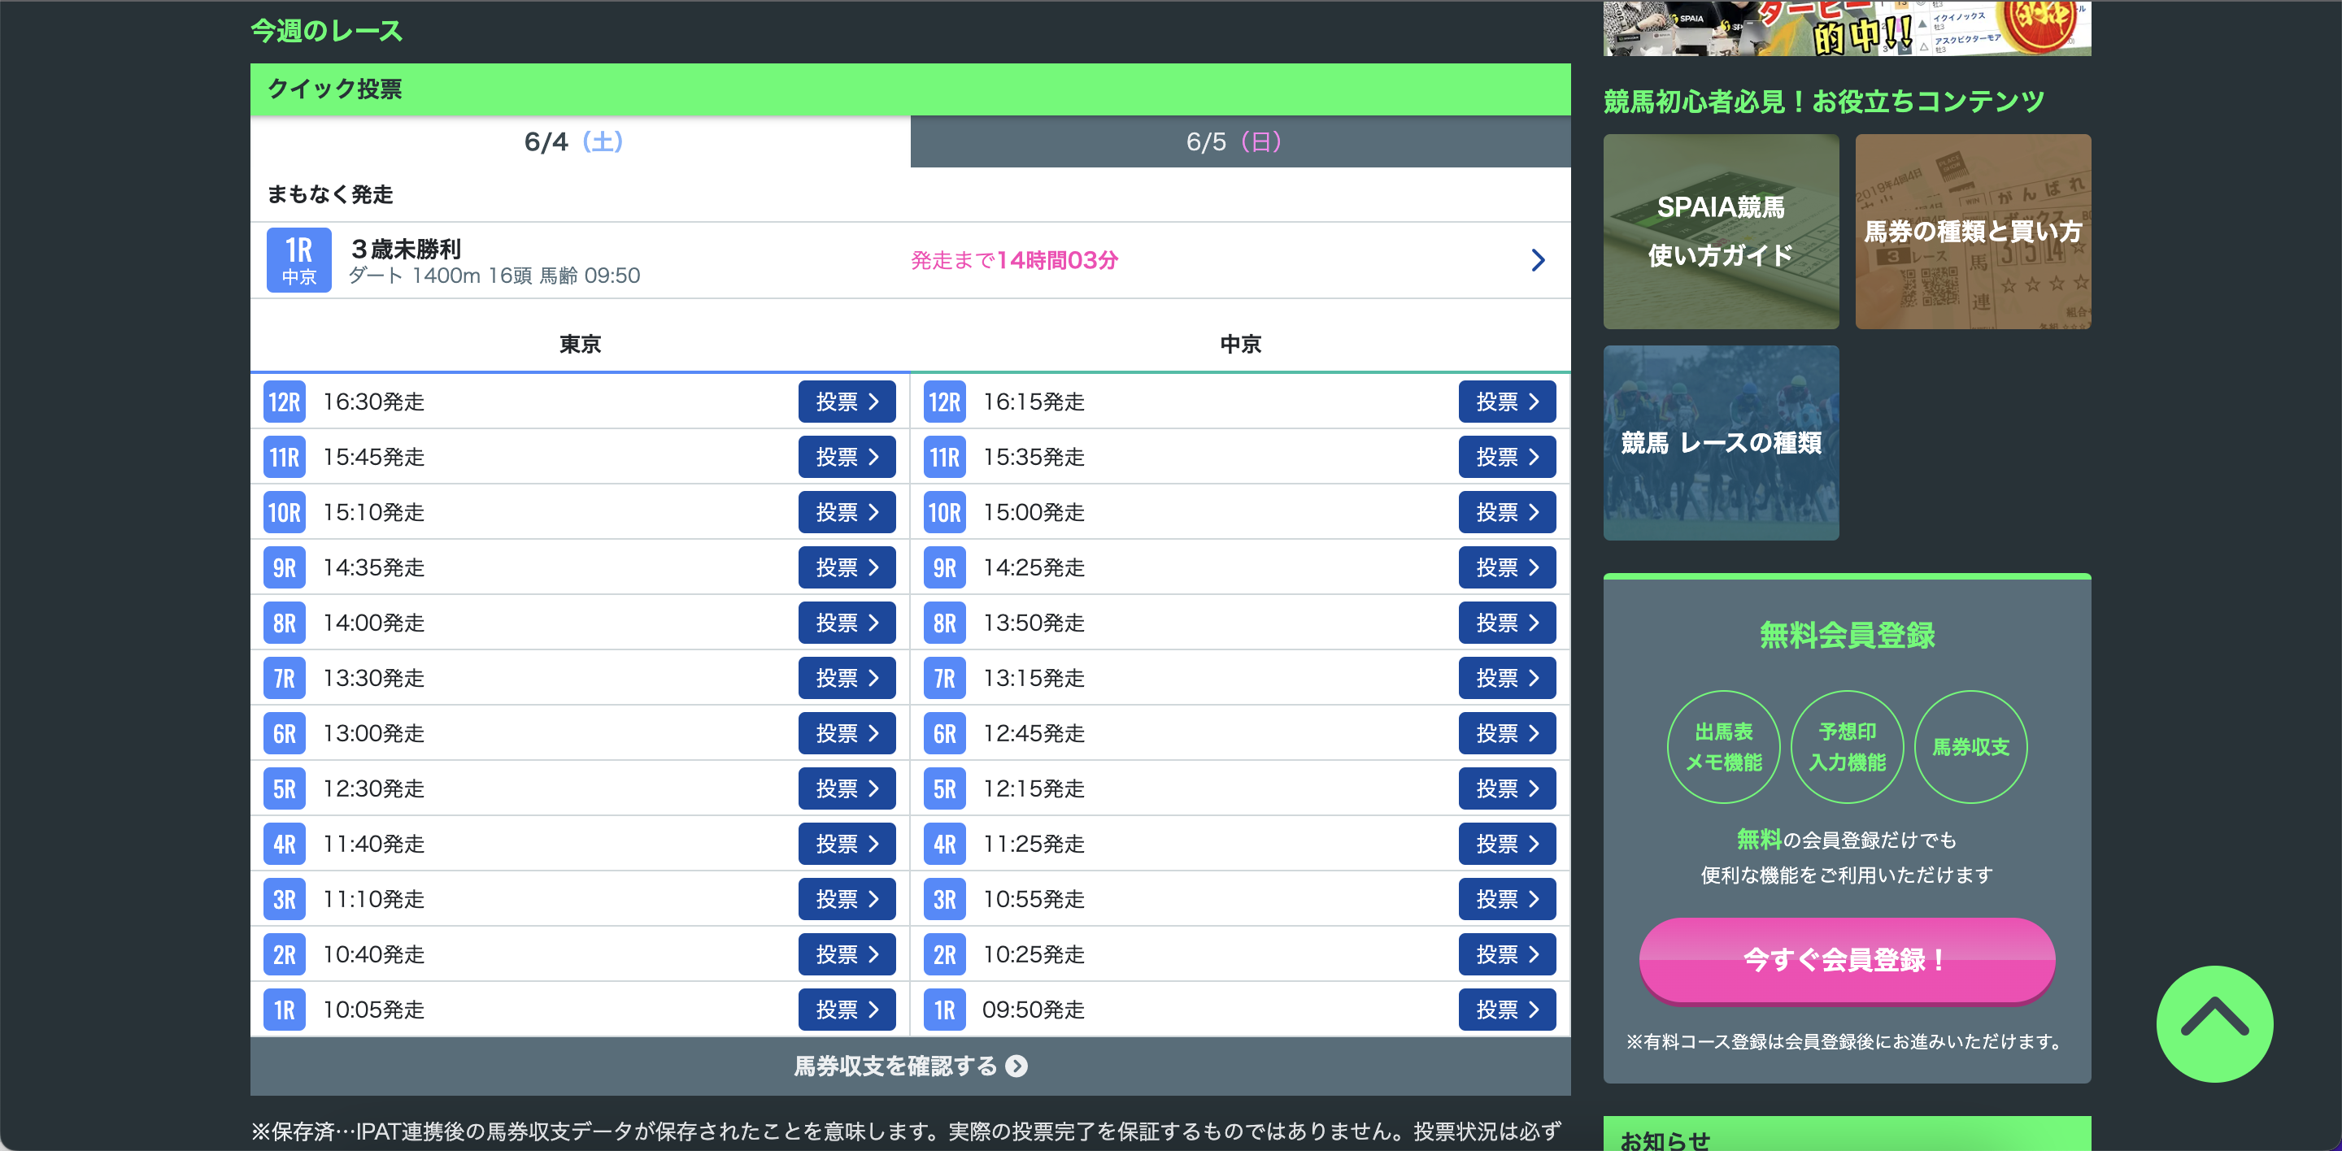This screenshot has width=2342, height=1151.
Task: Vote on 東京 11R 15:45 race
Action: (847, 457)
